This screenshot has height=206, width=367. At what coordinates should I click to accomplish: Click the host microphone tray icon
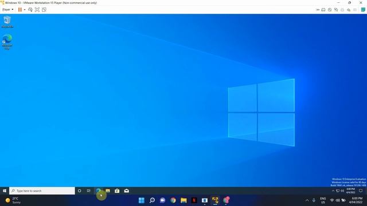click(x=314, y=200)
